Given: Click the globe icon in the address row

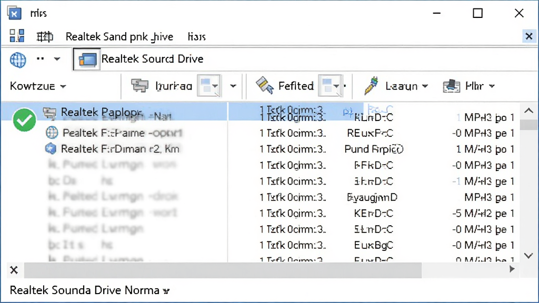Looking at the screenshot, I should [18, 60].
